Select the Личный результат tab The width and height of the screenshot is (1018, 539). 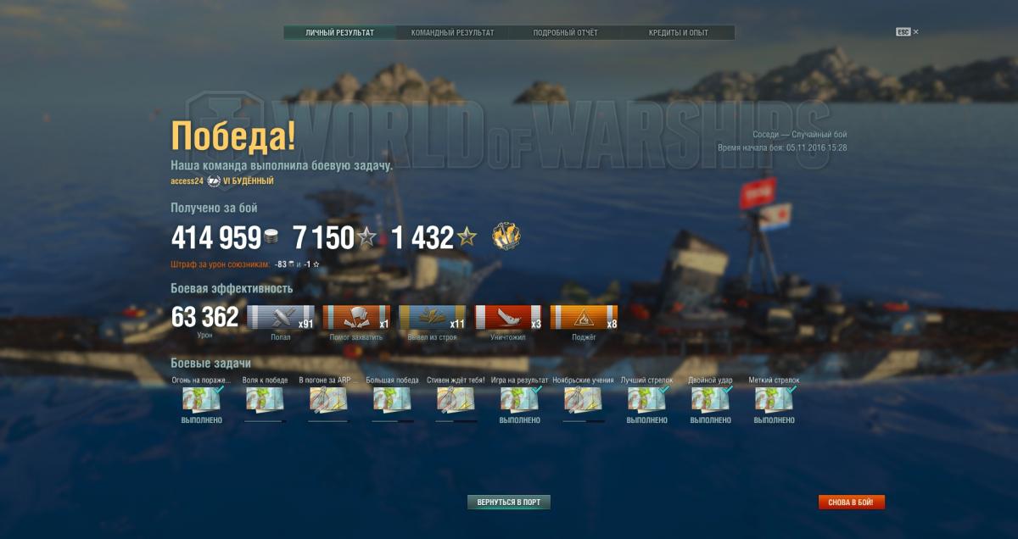[340, 33]
